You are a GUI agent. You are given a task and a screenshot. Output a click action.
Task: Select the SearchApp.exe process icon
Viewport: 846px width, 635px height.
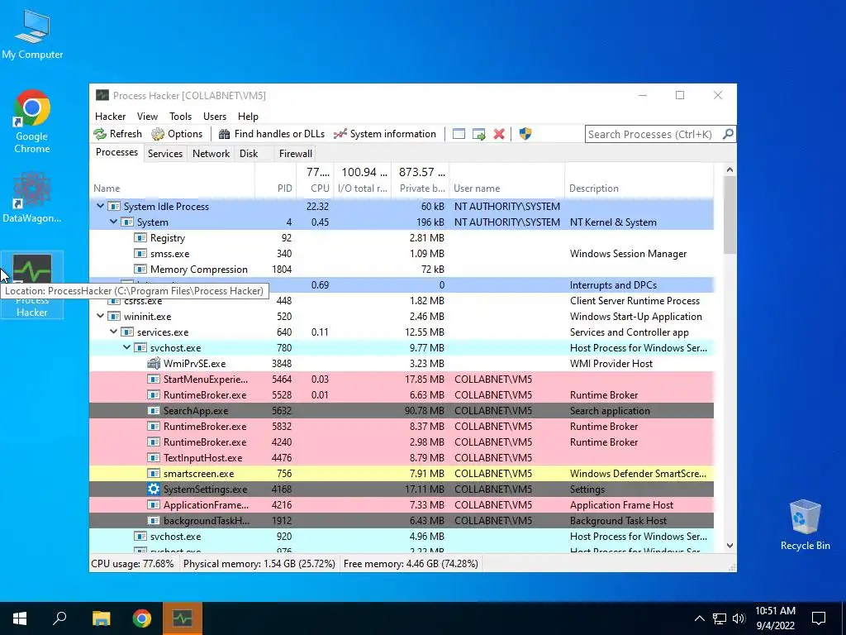pyautogui.click(x=154, y=411)
